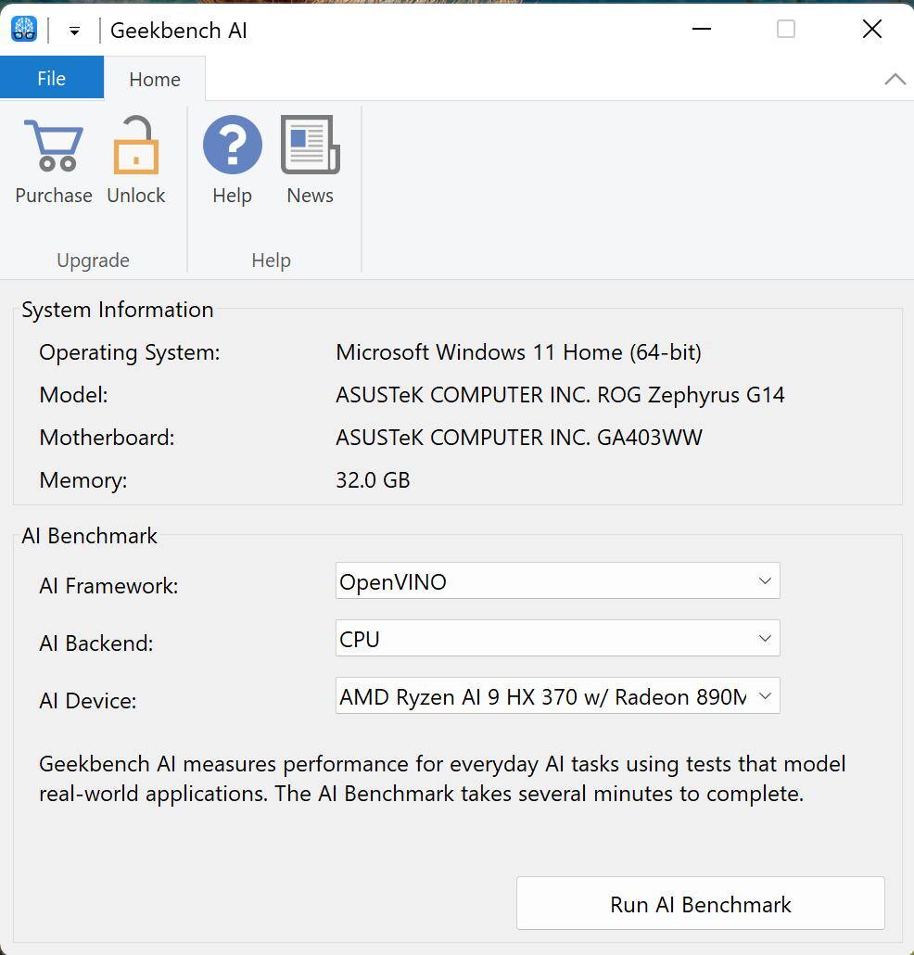
Task: Open the File menu tab
Action: point(51,79)
